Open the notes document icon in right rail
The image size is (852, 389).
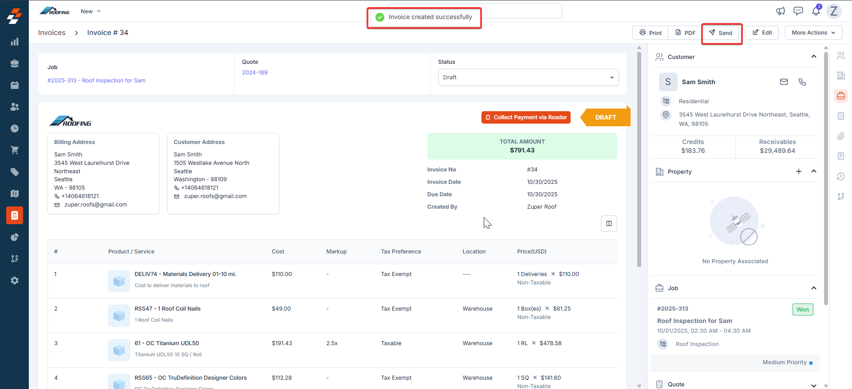pos(841,156)
